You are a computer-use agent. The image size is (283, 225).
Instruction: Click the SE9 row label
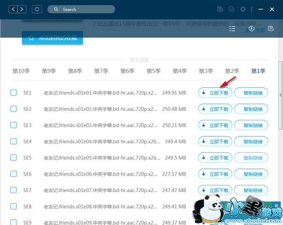tap(27, 223)
